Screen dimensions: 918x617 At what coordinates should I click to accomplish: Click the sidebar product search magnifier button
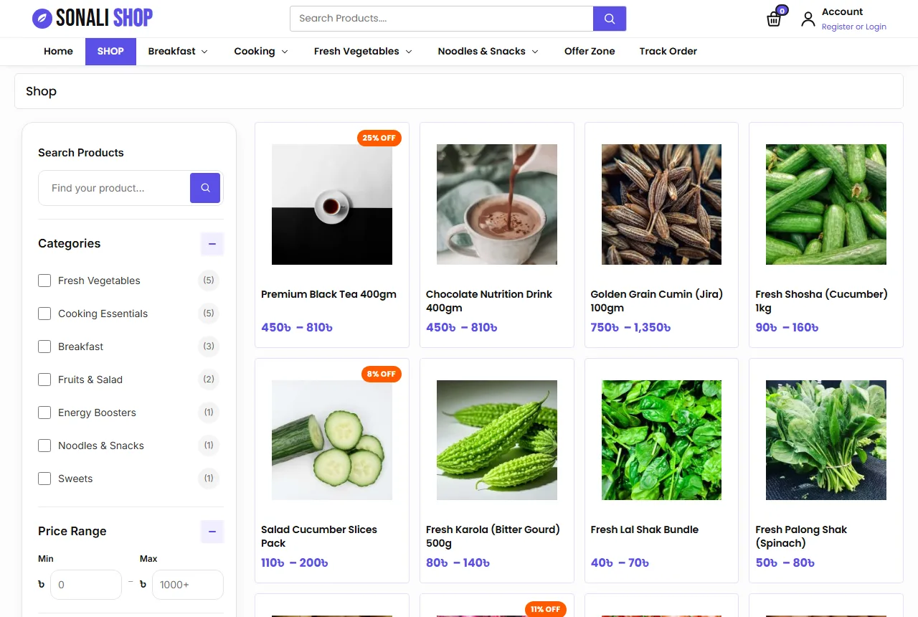pos(205,188)
